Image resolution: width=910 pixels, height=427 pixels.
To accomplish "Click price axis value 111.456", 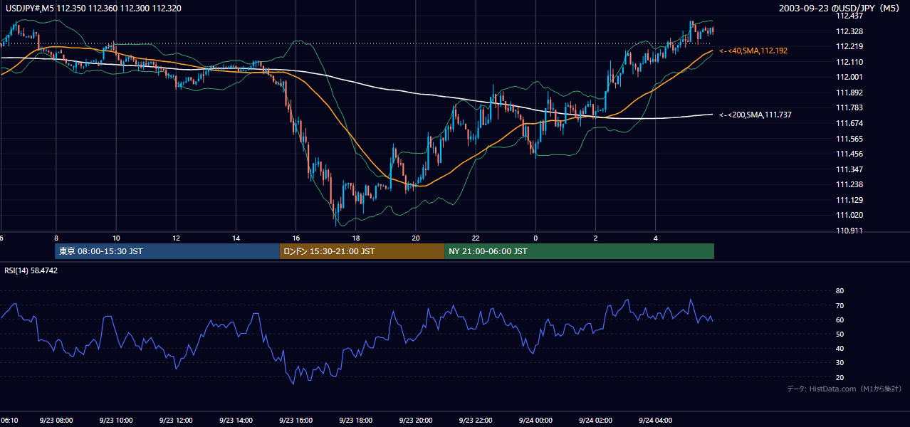I will pyautogui.click(x=849, y=154).
